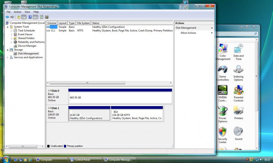Open Color Management in Control Panel window
Viewport: 273px width, 163px height.
pos(223,52)
